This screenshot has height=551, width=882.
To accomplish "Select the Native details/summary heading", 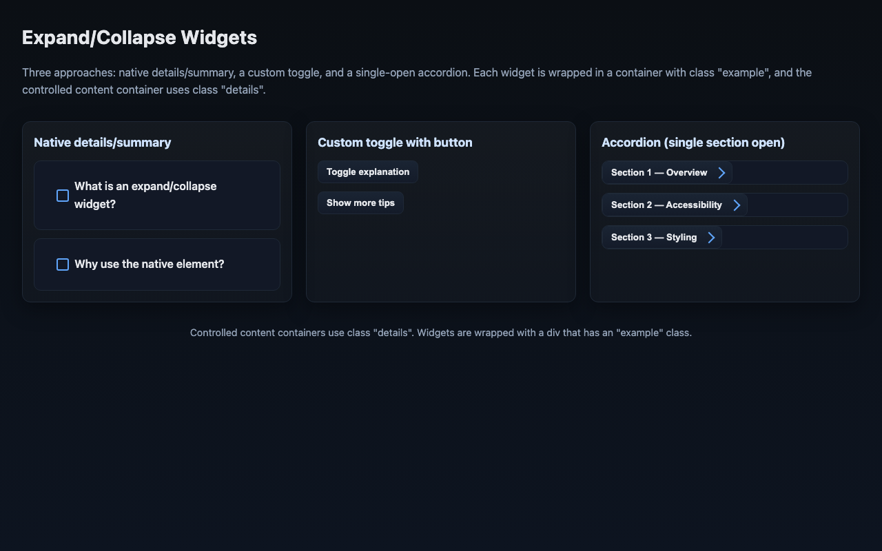I will [x=103, y=142].
